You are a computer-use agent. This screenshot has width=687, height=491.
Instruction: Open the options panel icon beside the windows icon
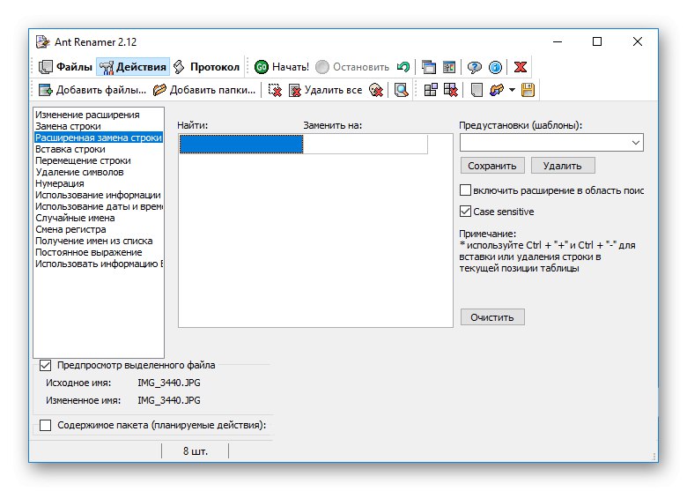449,67
